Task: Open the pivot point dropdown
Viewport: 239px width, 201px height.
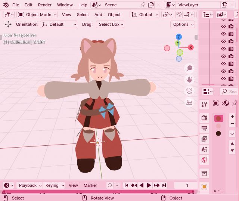Action: [167, 15]
